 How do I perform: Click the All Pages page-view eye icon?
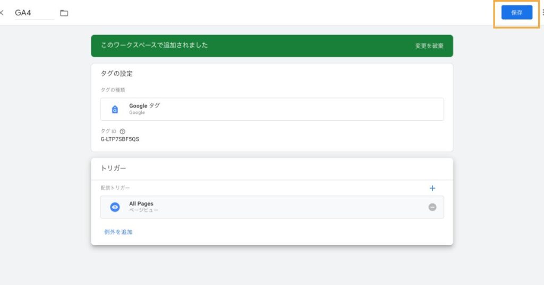pyautogui.click(x=115, y=207)
